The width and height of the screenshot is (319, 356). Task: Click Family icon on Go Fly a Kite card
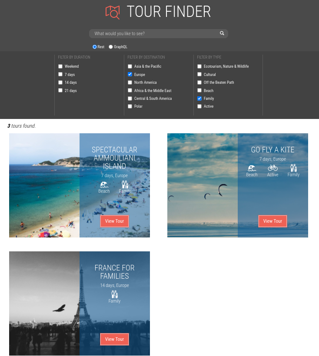(x=293, y=168)
